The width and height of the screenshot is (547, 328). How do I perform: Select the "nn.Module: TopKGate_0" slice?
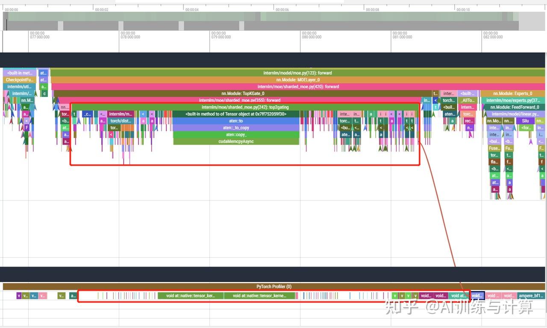[242, 93]
